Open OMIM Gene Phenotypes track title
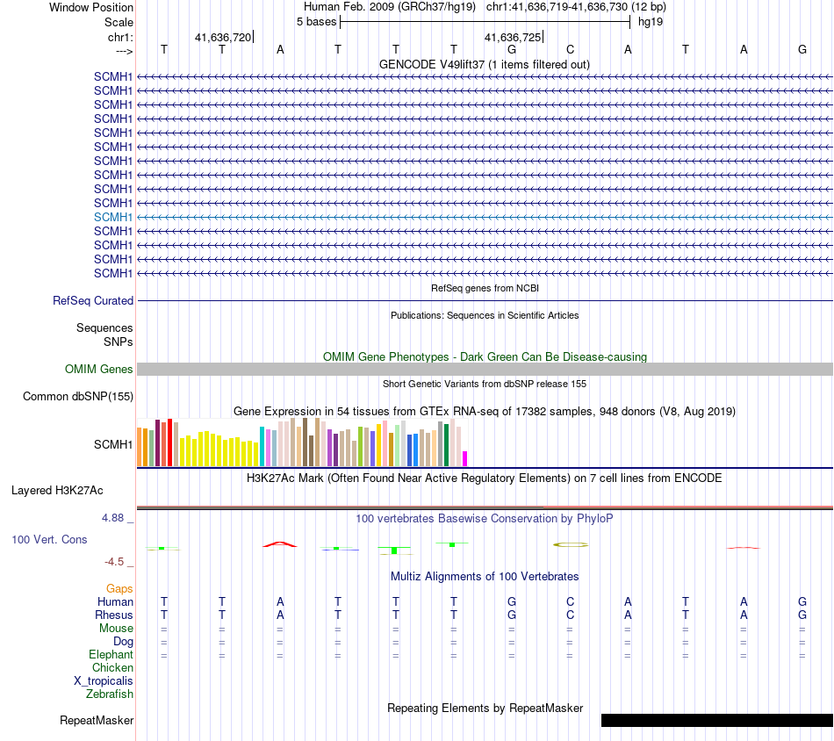834x741 pixels. 485,357
